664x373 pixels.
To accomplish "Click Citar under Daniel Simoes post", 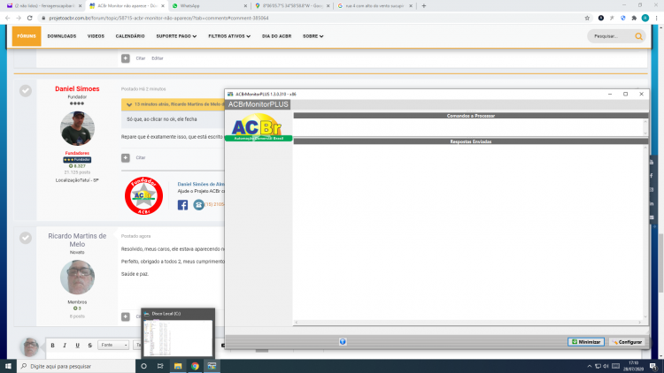I will 141,157.
